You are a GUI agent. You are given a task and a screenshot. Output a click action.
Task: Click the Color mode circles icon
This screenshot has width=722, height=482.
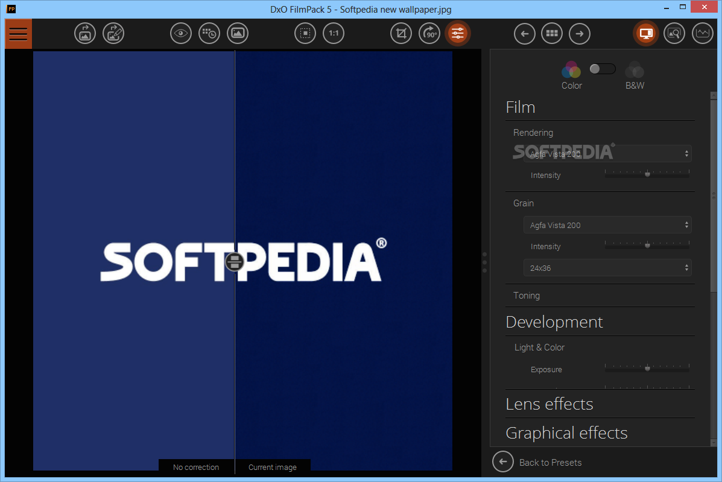tap(571, 70)
